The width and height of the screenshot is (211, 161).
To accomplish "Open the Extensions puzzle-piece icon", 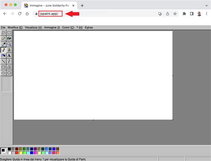I will (x=184, y=14).
